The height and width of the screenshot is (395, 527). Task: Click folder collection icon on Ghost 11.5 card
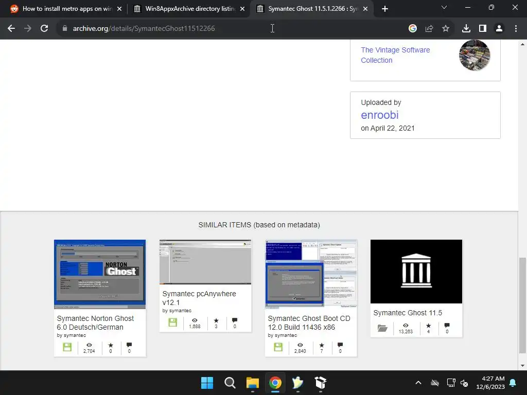pos(382,328)
